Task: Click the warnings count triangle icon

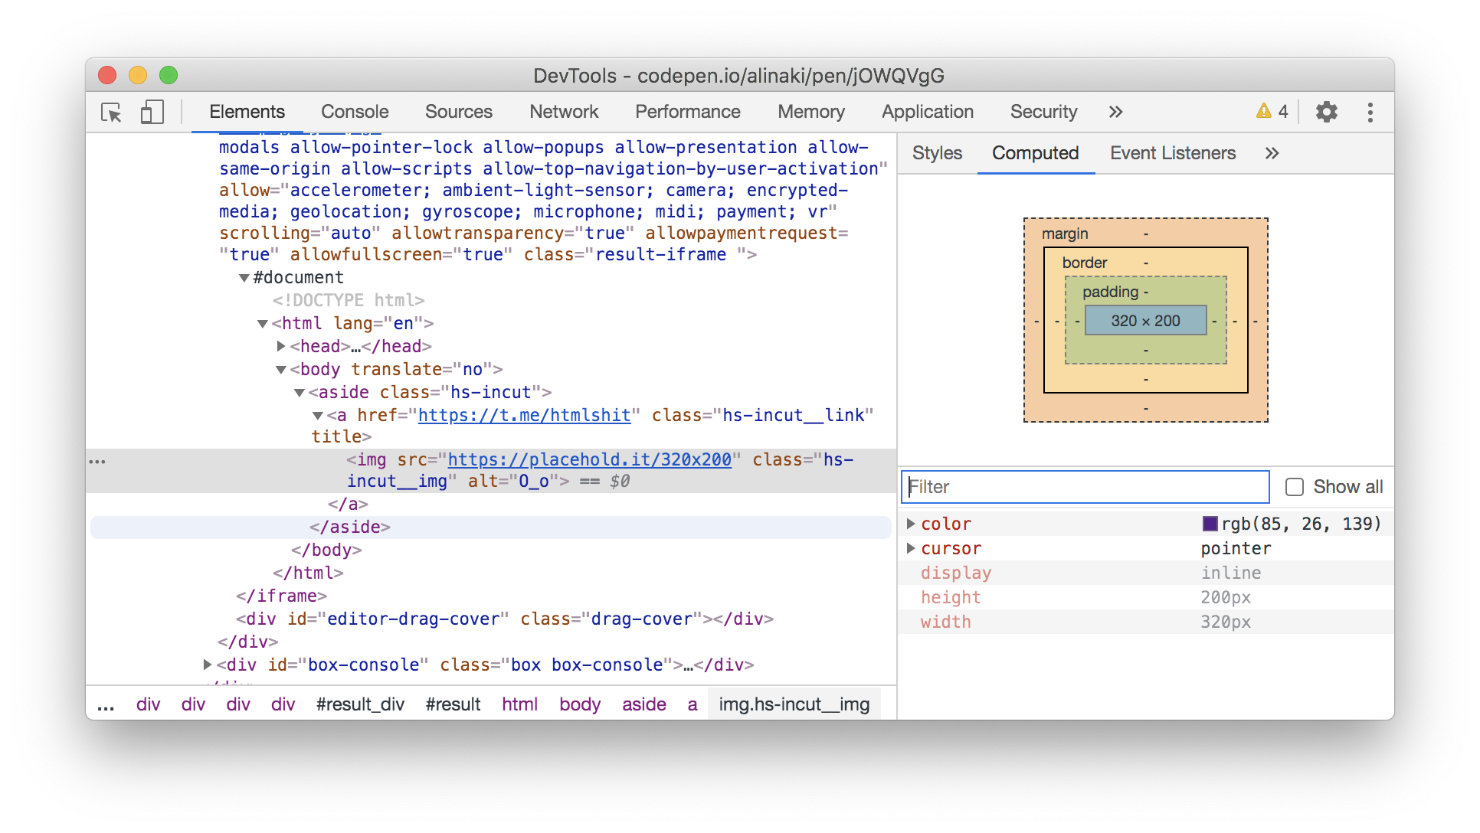Action: tap(1263, 112)
